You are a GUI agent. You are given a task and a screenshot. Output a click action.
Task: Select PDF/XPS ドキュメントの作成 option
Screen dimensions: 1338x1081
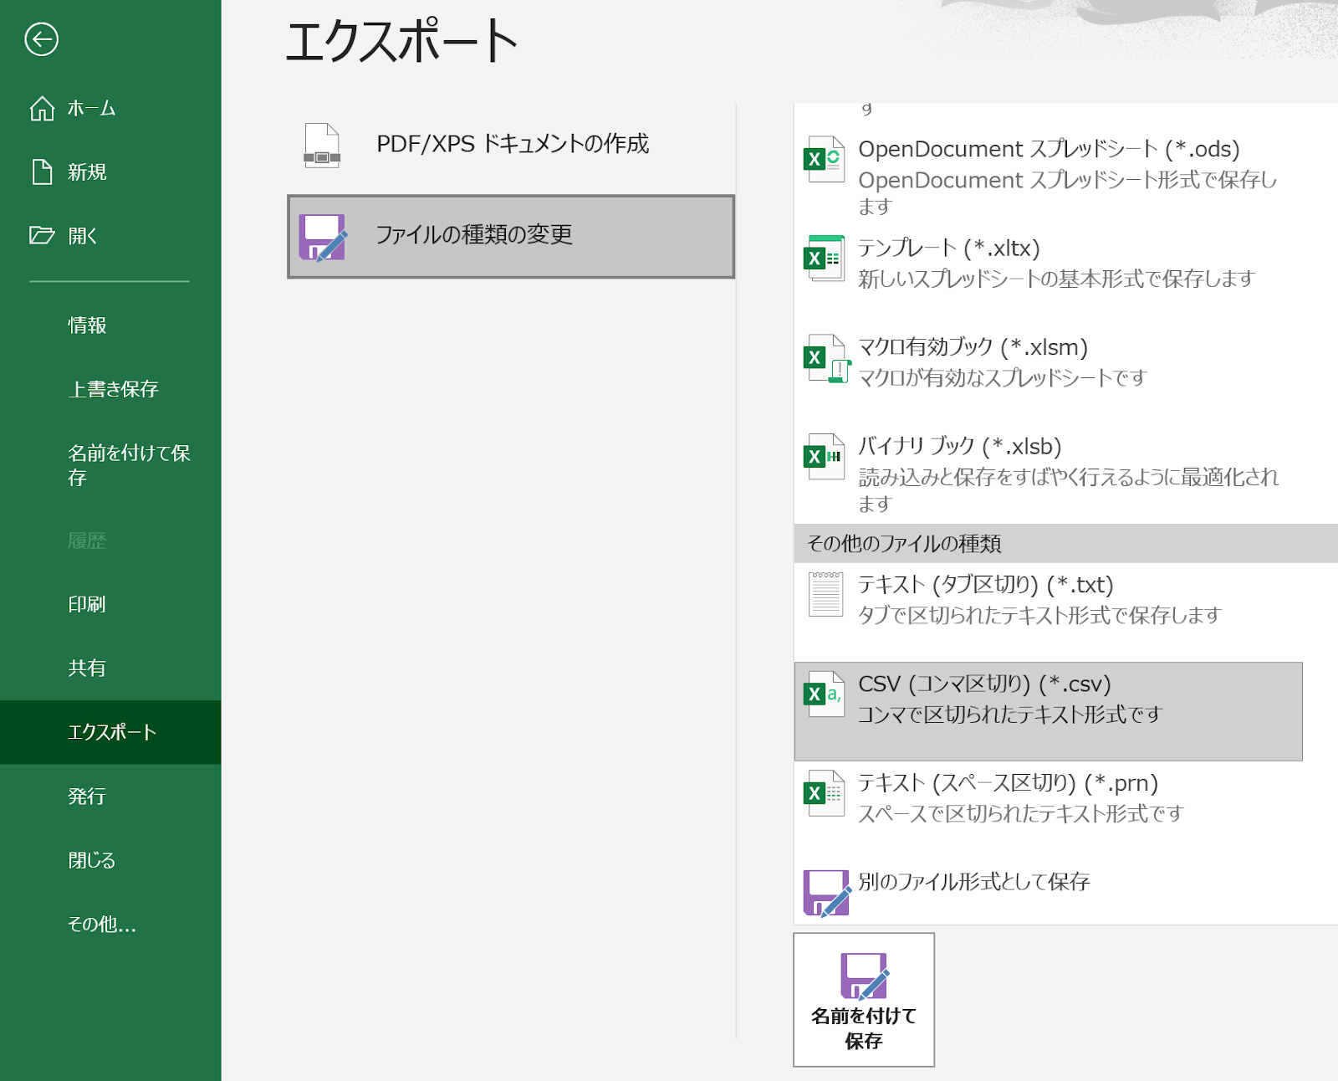click(511, 145)
